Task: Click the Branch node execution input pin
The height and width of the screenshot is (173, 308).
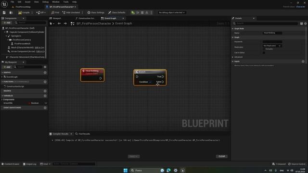Action: [137, 77]
